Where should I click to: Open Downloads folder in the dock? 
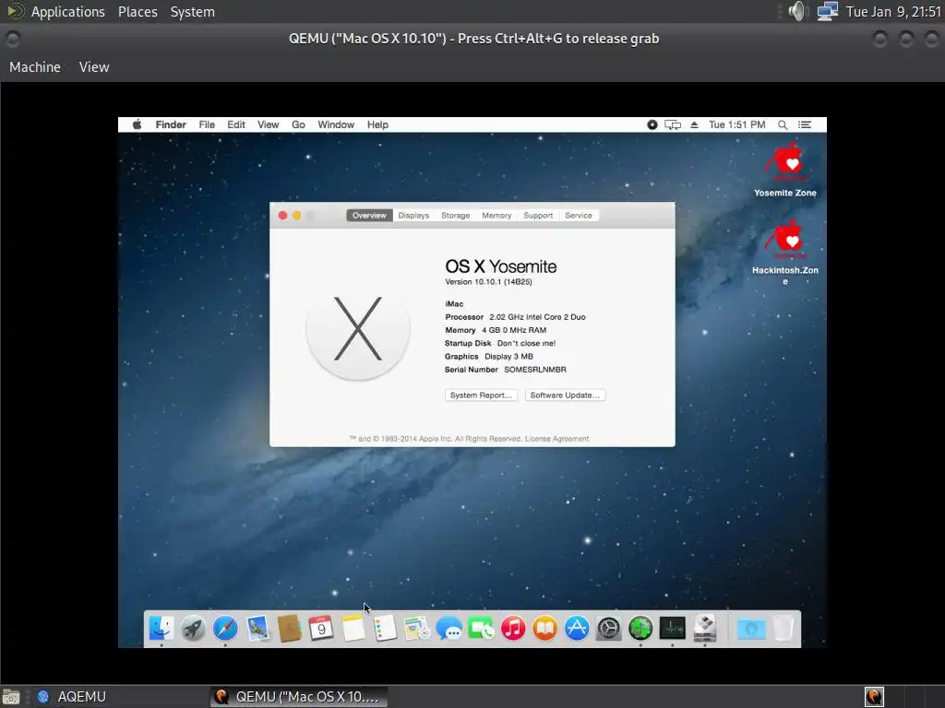(751, 629)
